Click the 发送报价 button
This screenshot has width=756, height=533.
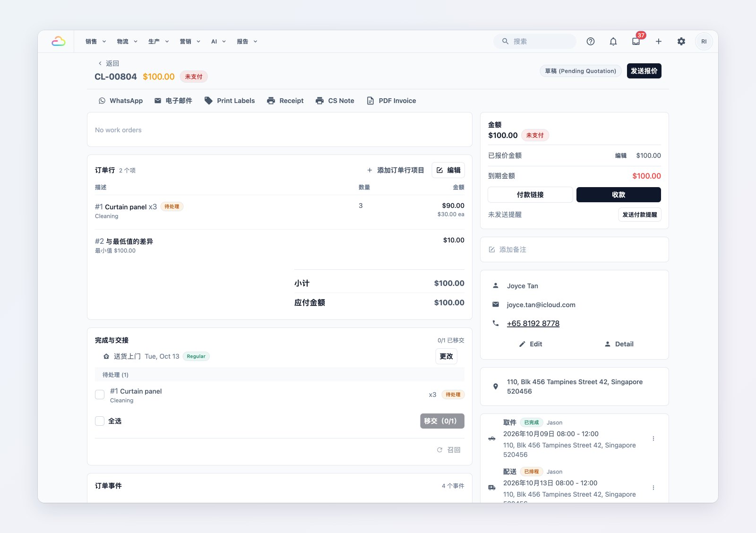[644, 71]
